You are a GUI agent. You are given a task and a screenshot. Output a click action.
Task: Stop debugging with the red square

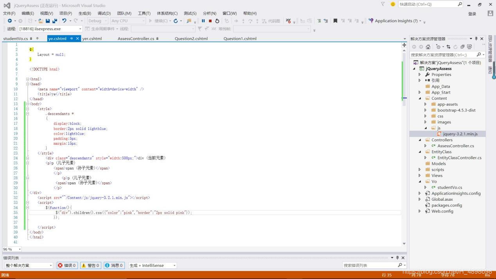(210, 21)
